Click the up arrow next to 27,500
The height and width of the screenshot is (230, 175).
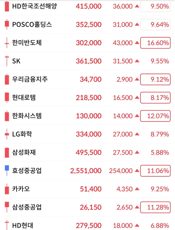click(x=137, y=153)
